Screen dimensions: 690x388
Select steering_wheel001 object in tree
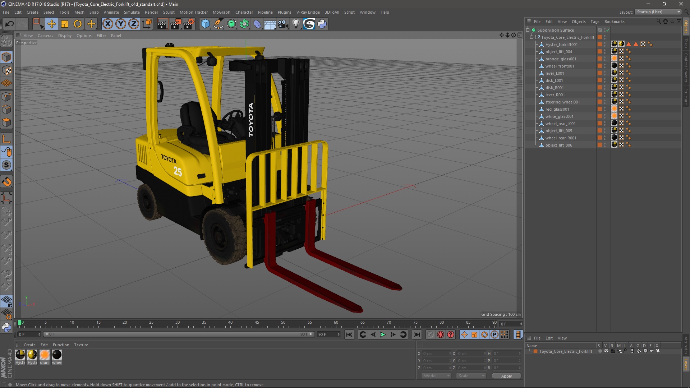click(562, 102)
